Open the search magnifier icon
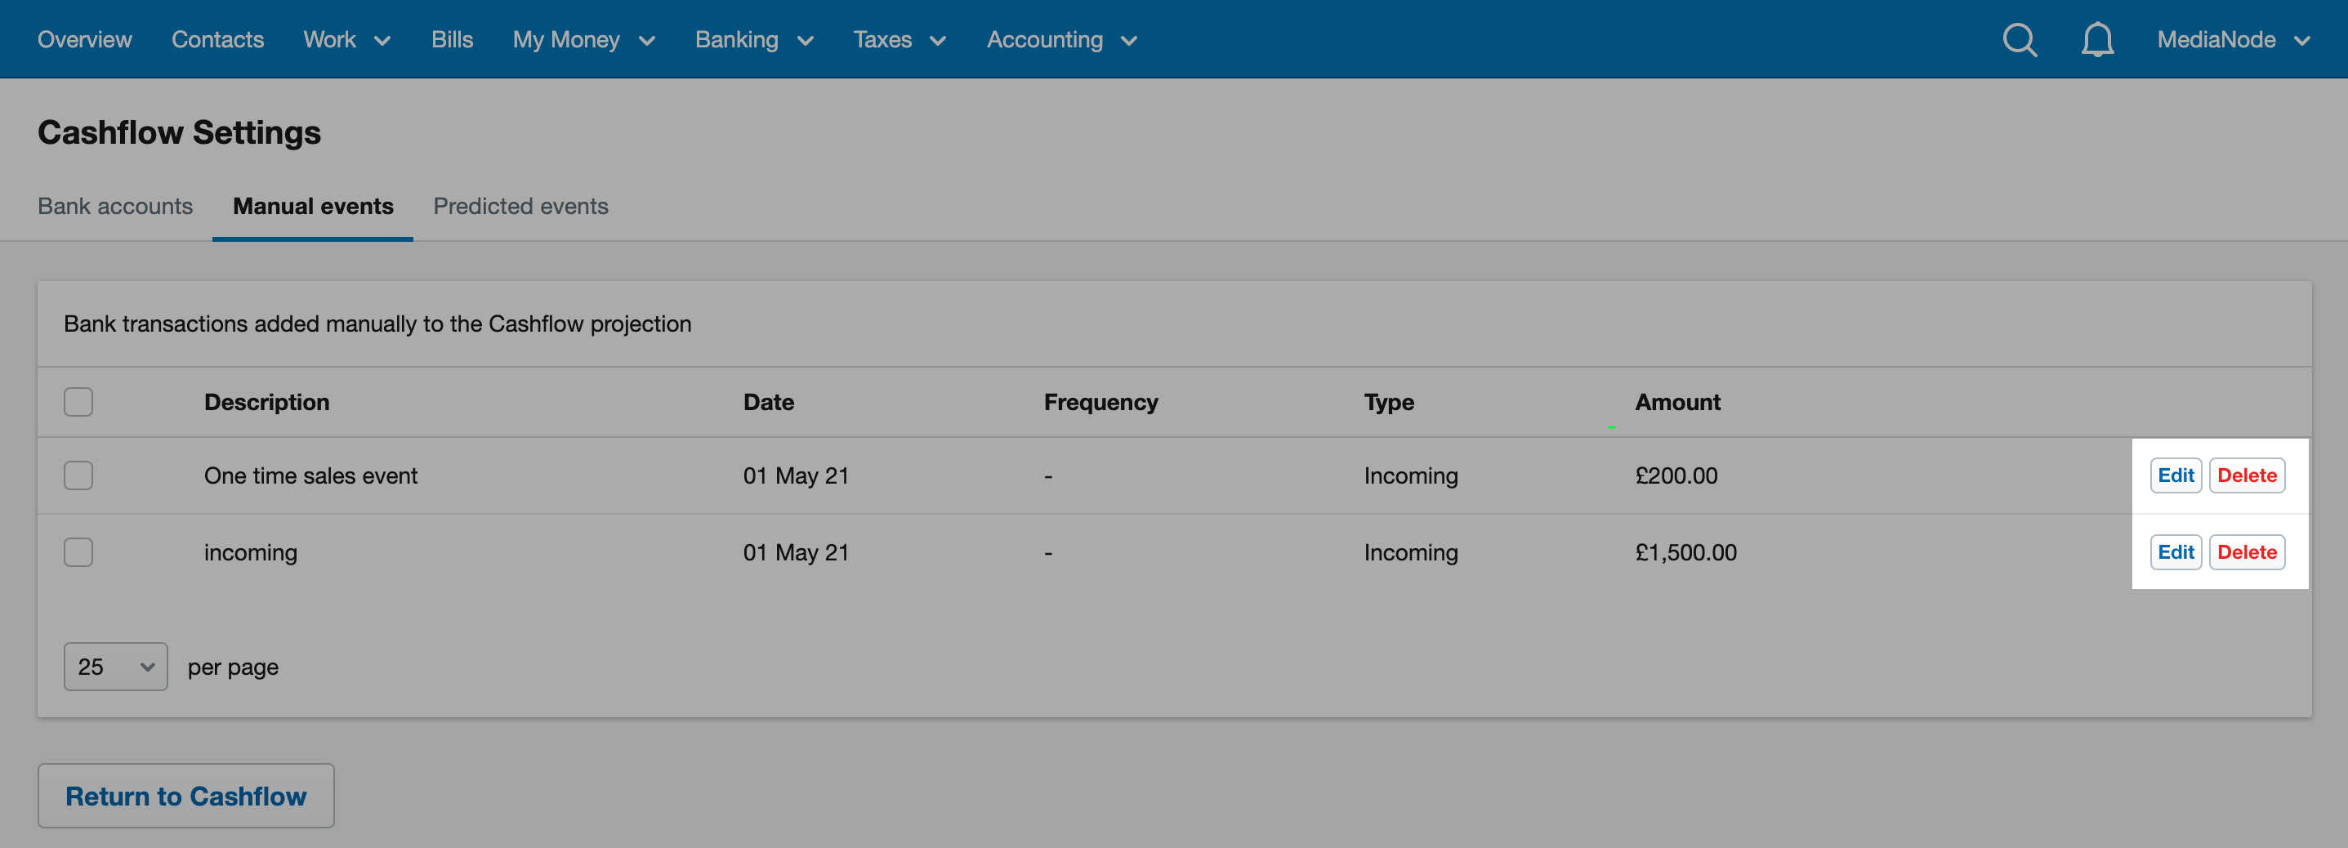This screenshot has width=2348, height=848. click(2020, 39)
